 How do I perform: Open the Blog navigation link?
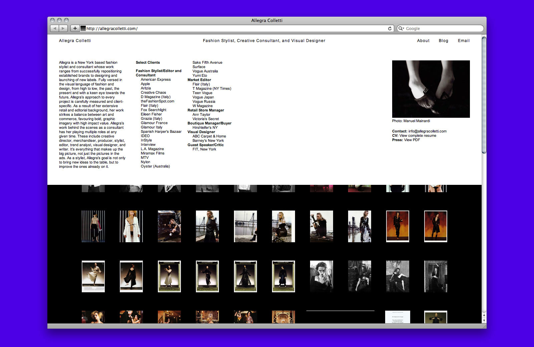(x=443, y=41)
